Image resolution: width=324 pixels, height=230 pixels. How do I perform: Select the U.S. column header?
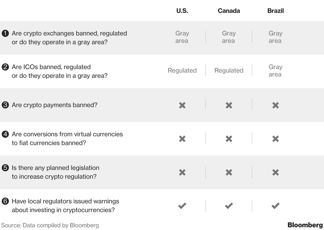(182, 11)
